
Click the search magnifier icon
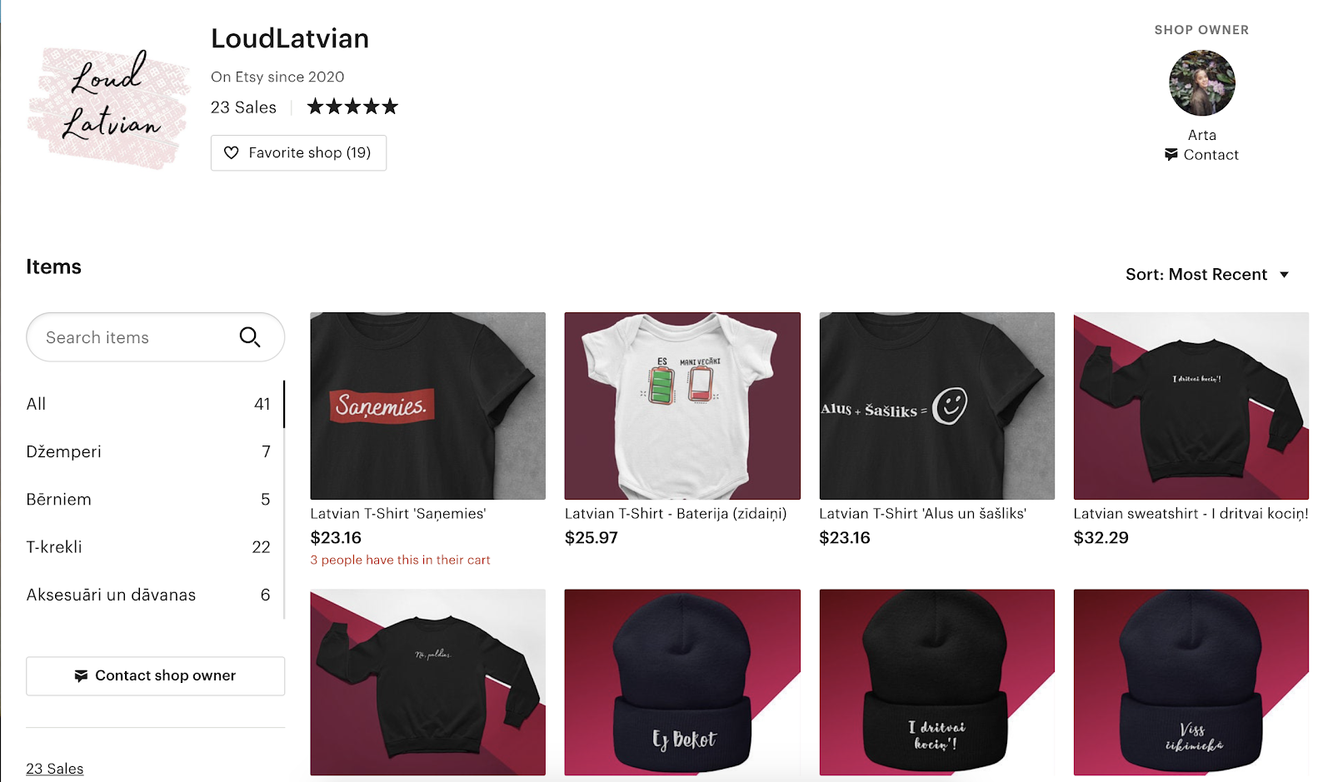coord(250,337)
